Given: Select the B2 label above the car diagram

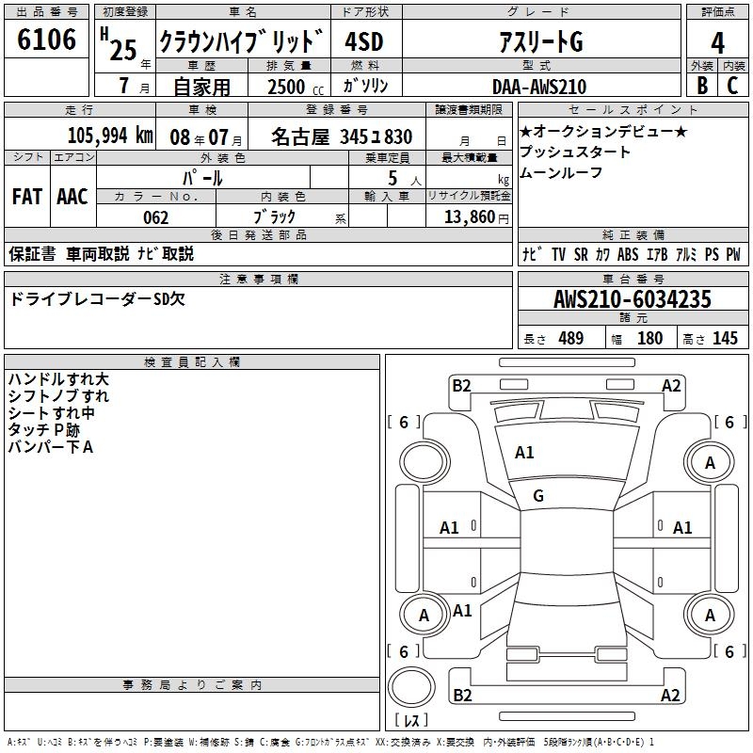Looking at the screenshot, I should tap(461, 385).
